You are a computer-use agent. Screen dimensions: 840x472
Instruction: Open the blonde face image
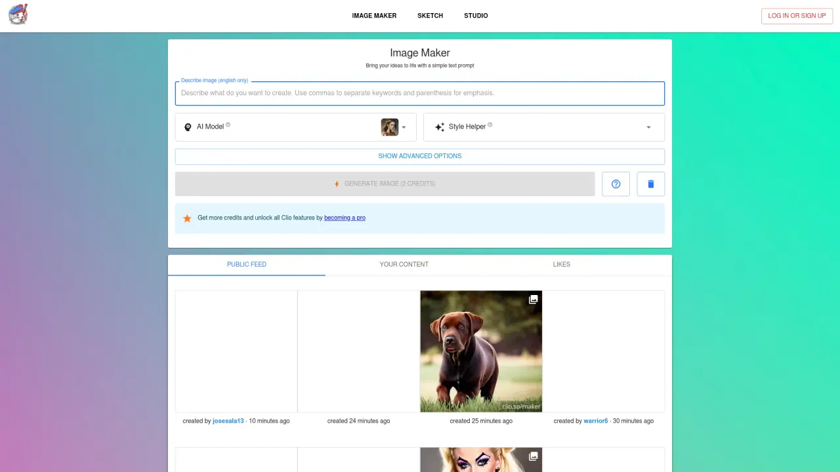pyautogui.click(x=481, y=460)
